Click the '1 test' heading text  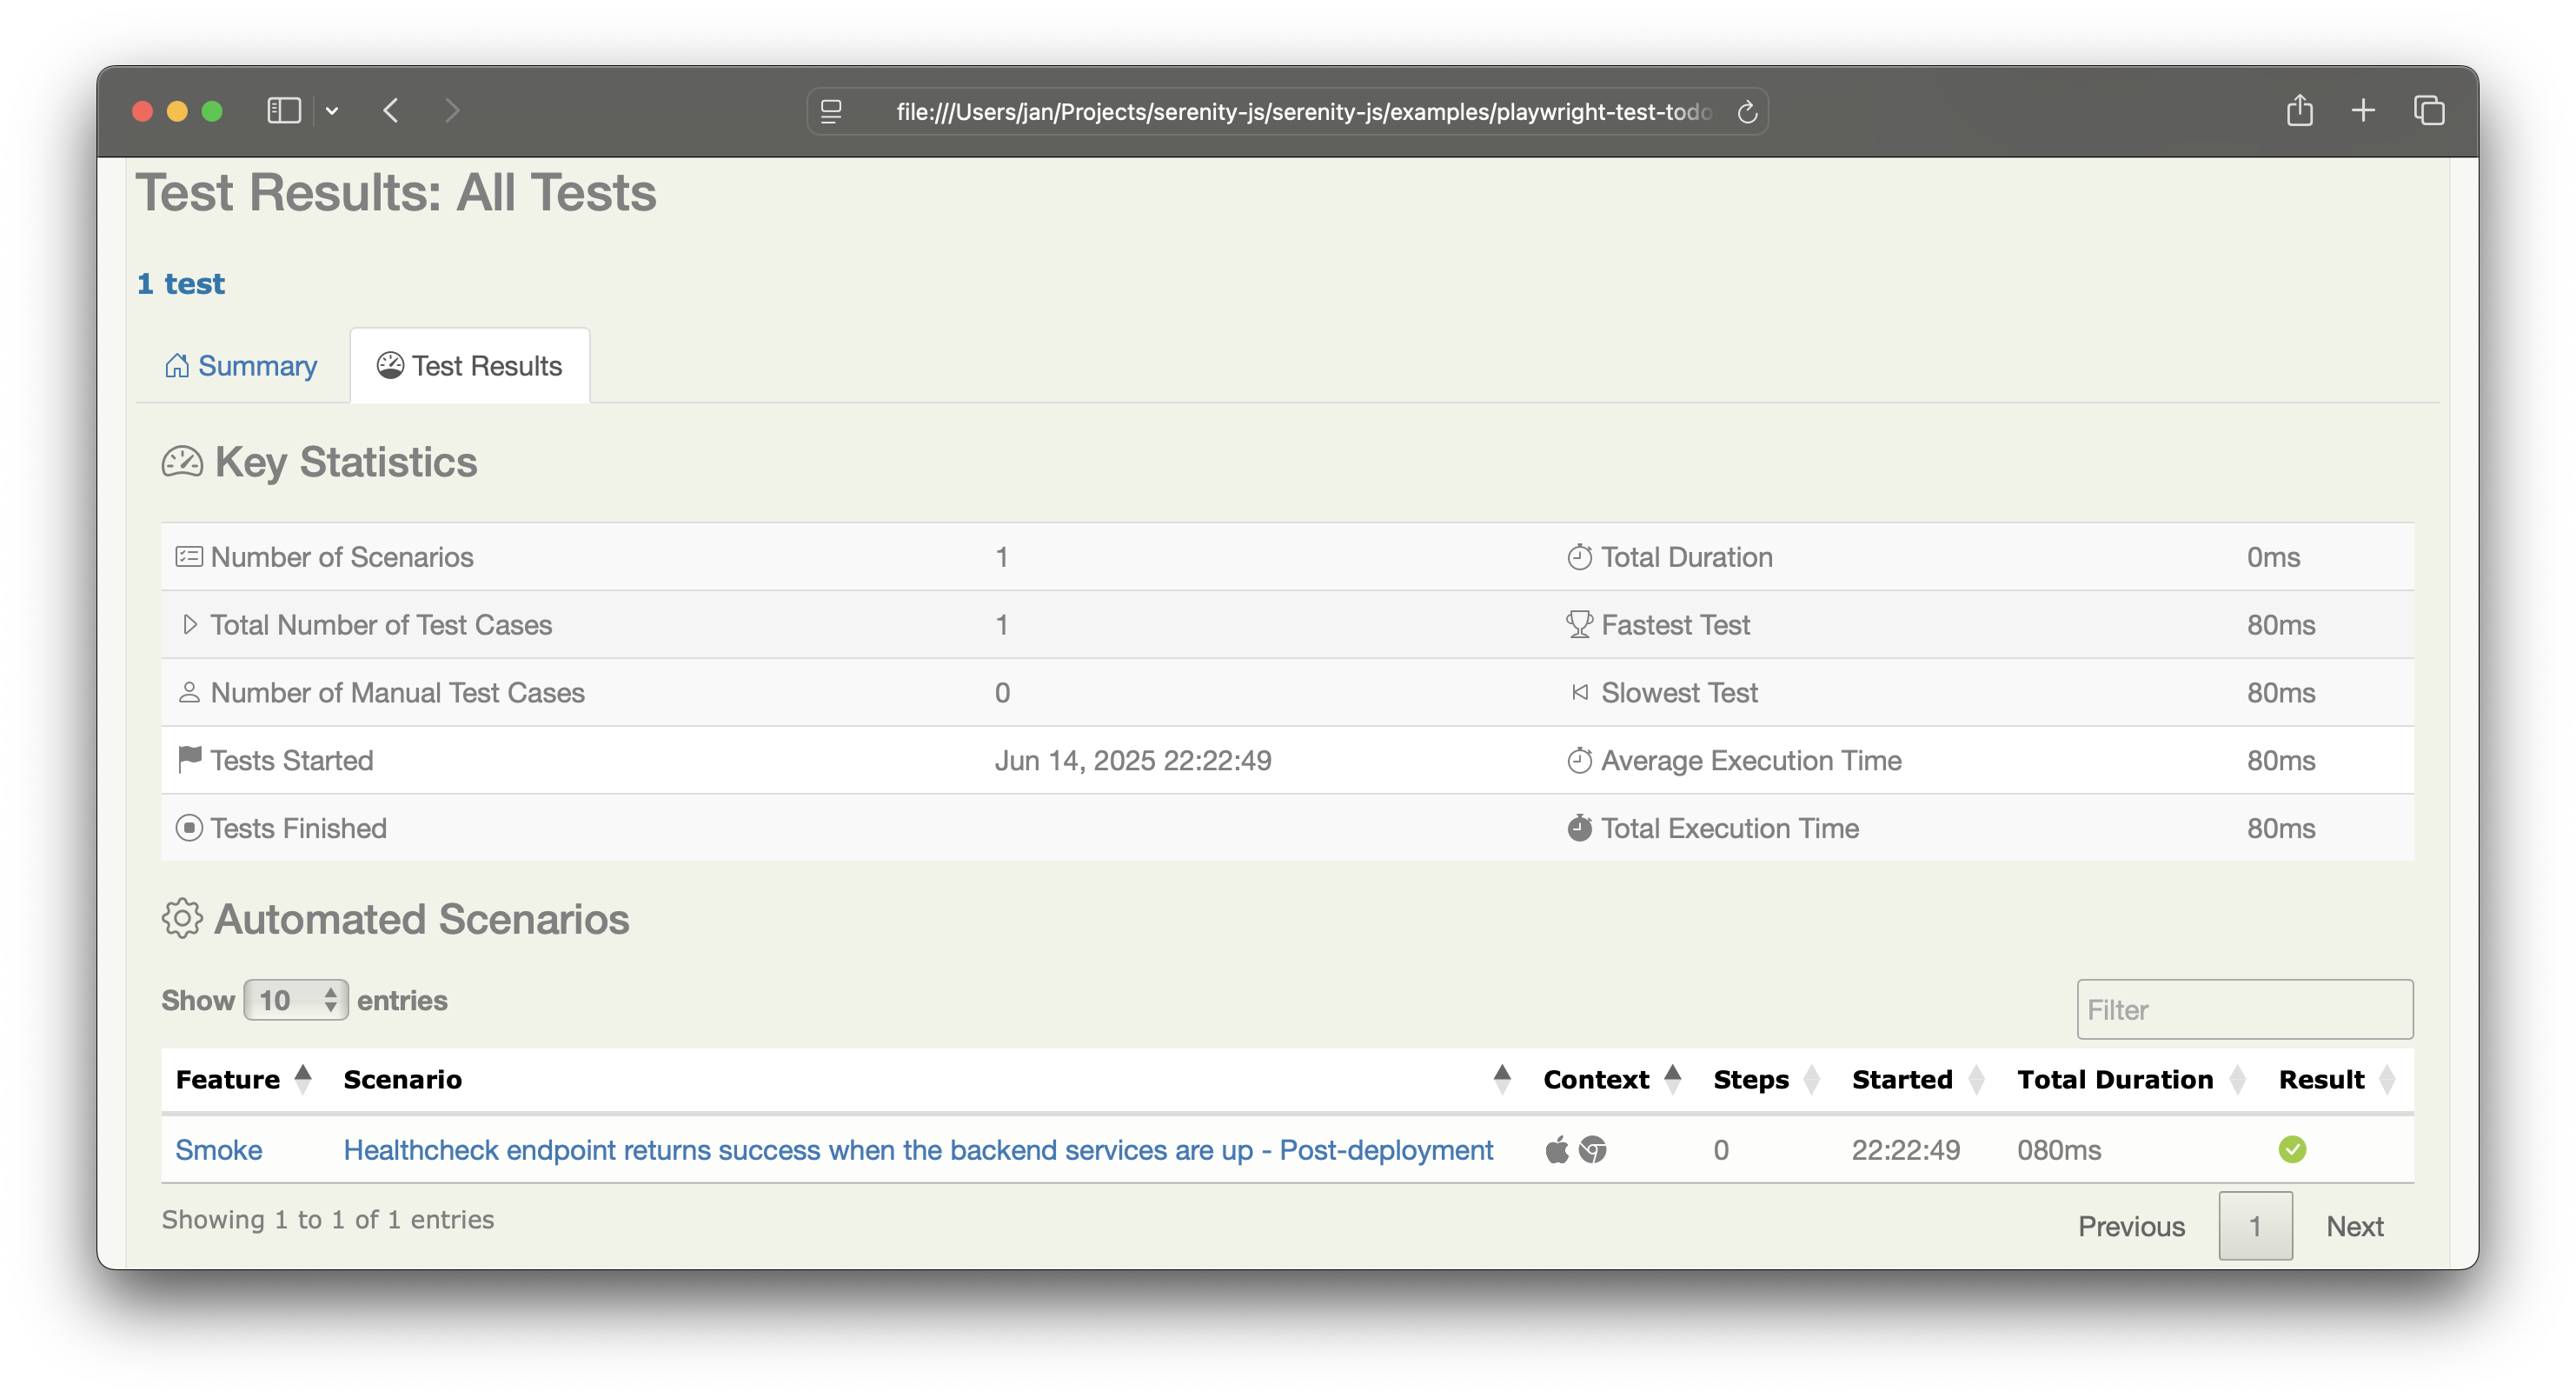[181, 284]
